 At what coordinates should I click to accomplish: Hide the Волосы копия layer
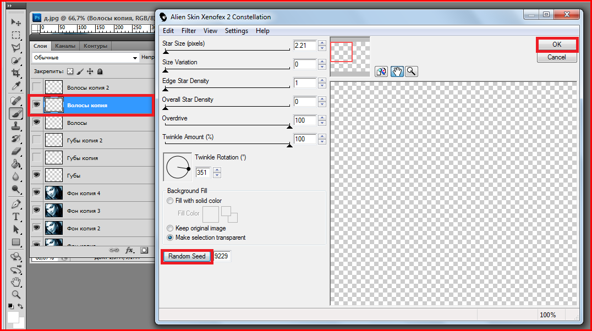[37, 104]
